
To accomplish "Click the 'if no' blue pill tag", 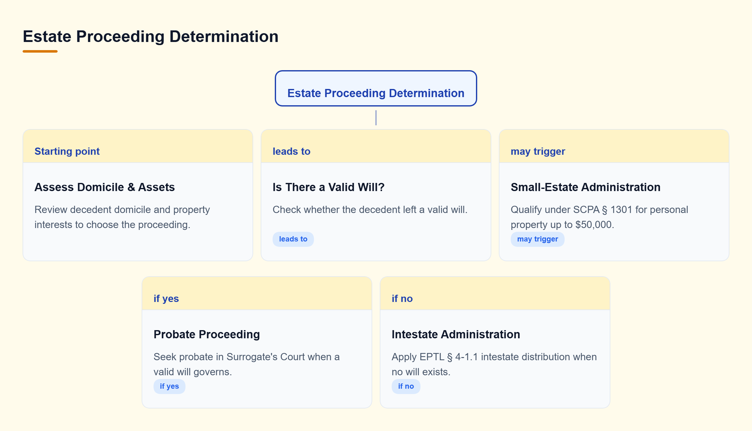I will click(406, 386).
